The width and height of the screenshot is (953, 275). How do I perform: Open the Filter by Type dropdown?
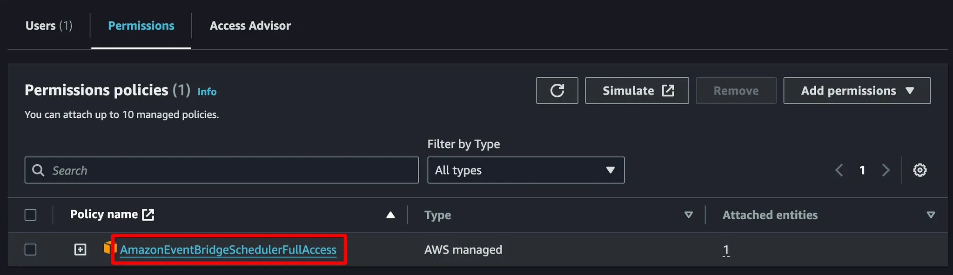pyautogui.click(x=526, y=170)
